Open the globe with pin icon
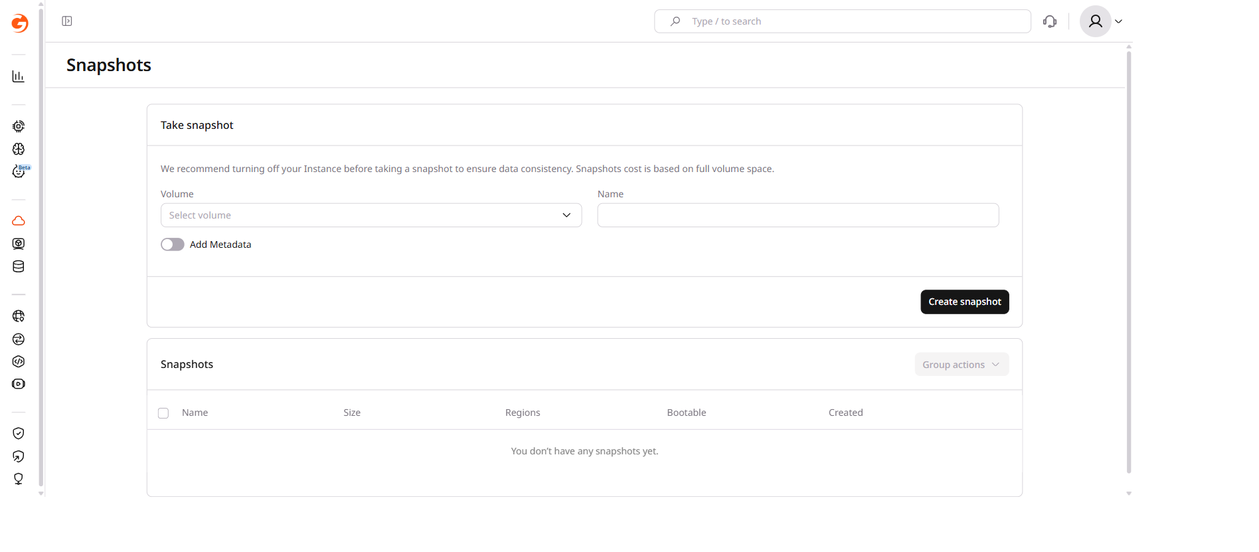 [19, 316]
